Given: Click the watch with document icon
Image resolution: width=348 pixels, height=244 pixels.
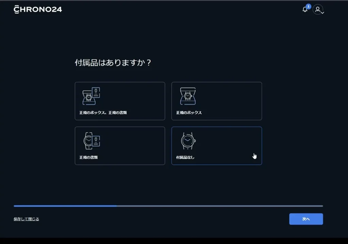Looking at the screenshot, I should (x=91, y=141).
